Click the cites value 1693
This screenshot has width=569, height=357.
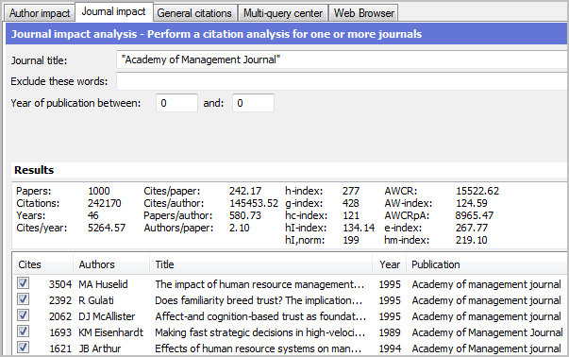[60, 332]
